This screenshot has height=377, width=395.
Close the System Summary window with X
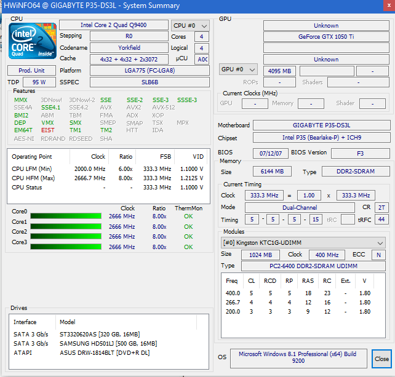[389, 6]
